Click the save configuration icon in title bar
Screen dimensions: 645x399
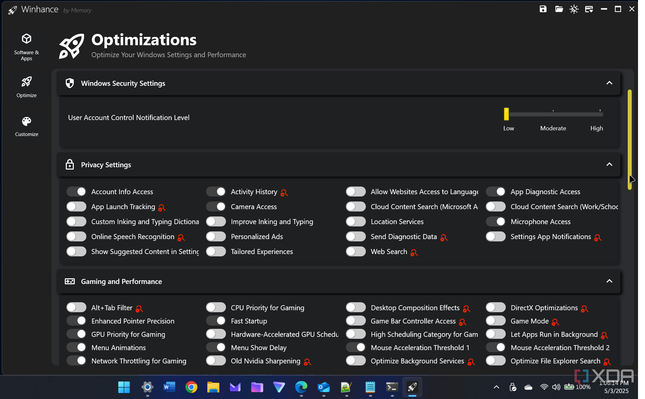pyautogui.click(x=543, y=9)
